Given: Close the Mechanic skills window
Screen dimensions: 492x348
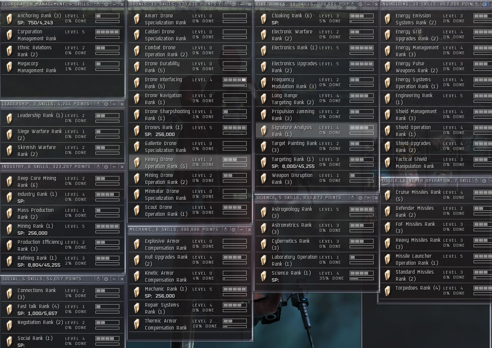Looking at the screenshot, I should [x=249, y=230].
